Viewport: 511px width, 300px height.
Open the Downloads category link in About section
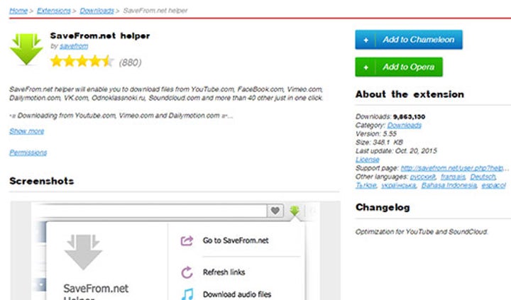click(404, 125)
